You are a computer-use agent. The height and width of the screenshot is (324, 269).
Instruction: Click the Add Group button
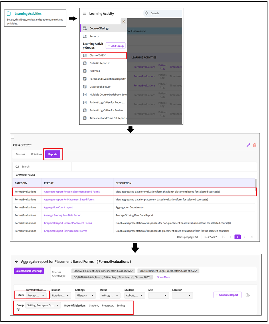tap(116, 46)
